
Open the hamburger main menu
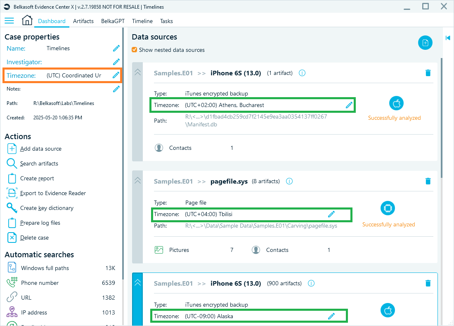(x=9, y=21)
